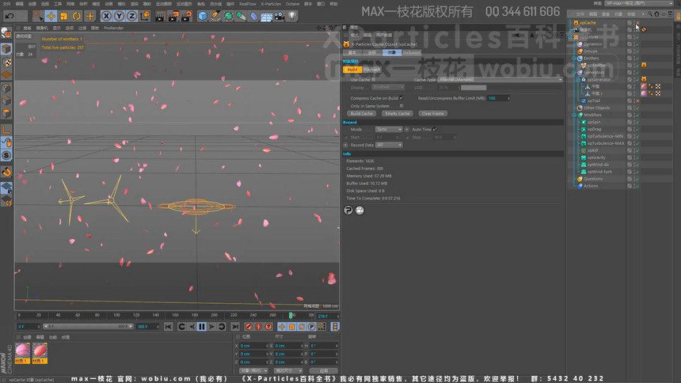Select the xpTurbulence-MAX modifier
The image size is (681, 383).
click(x=606, y=143)
